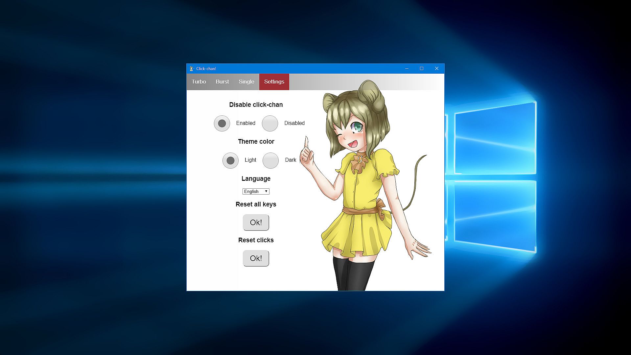Click the Click-chan app icon in title bar
The height and width of the screenshot is (355, 631).
pos(192,69)
